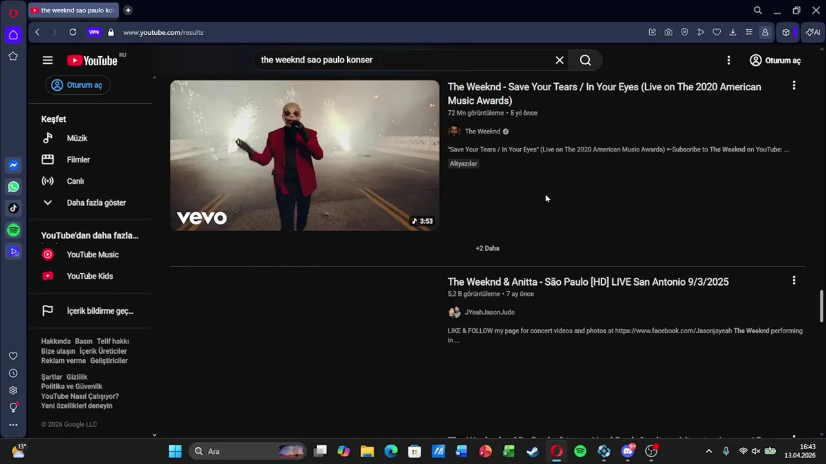The image size is (826, 464).
Task: Open Opera snapshot camera tool
Action: tap(669, 32)
